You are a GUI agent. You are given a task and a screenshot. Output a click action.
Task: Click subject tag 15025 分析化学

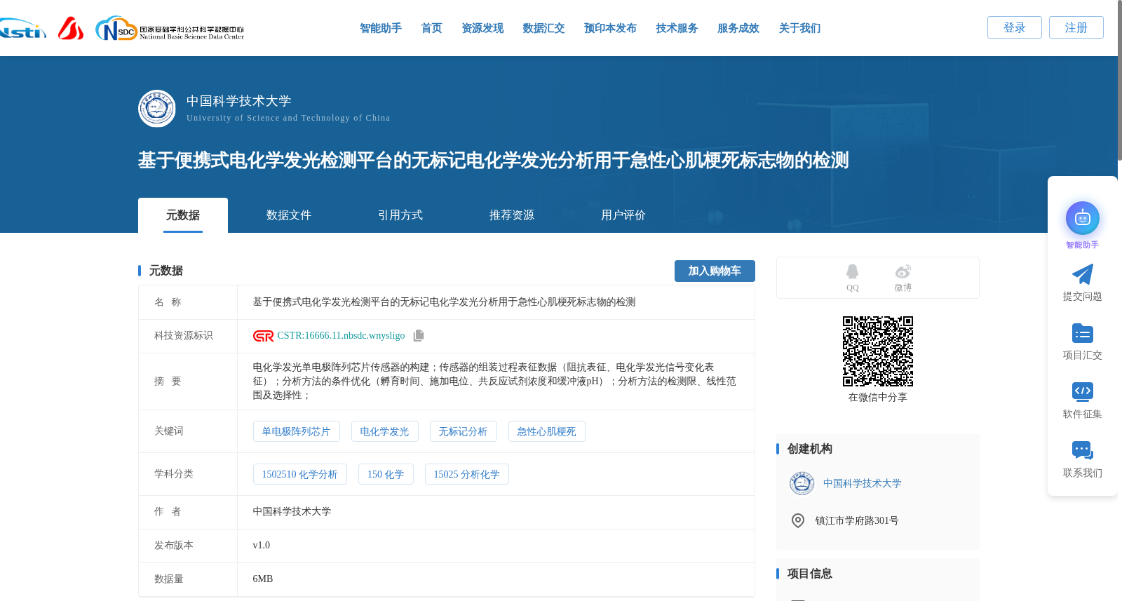click(x=466, y=474)
